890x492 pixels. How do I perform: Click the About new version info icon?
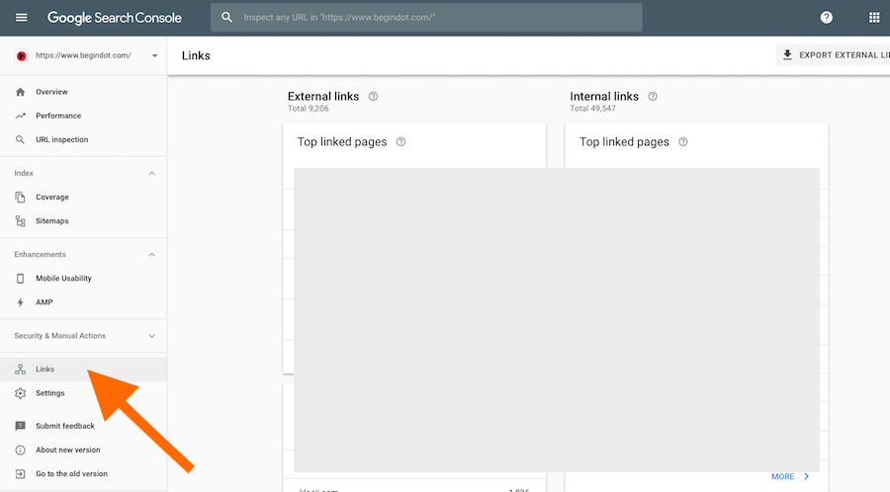[21, 451]
